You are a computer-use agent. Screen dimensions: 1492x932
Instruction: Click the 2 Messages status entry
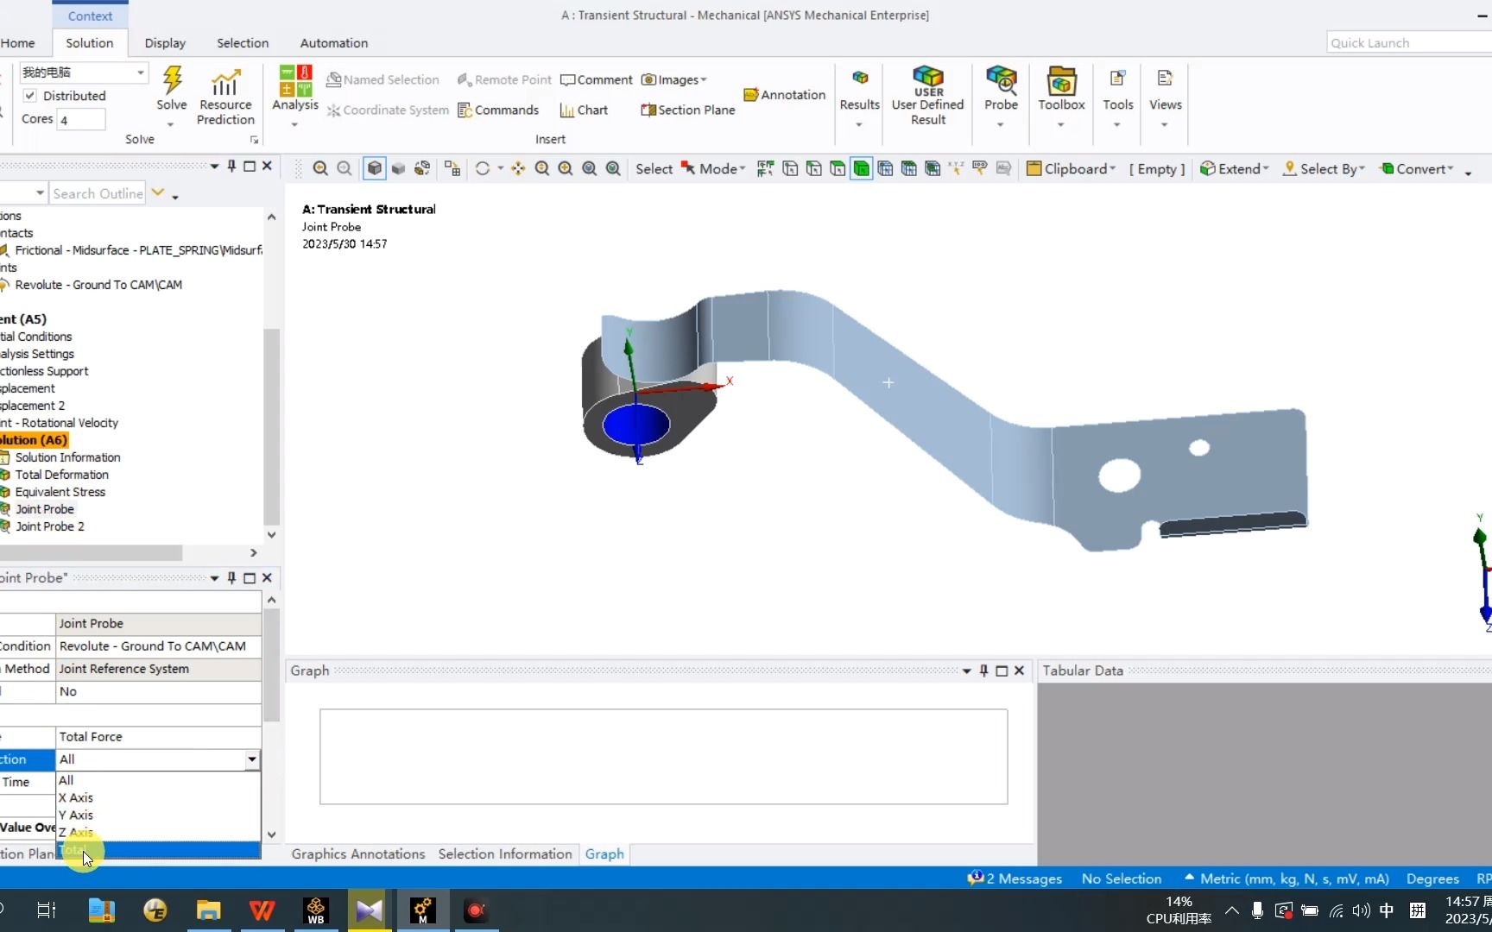click(x=1015, y=878)
